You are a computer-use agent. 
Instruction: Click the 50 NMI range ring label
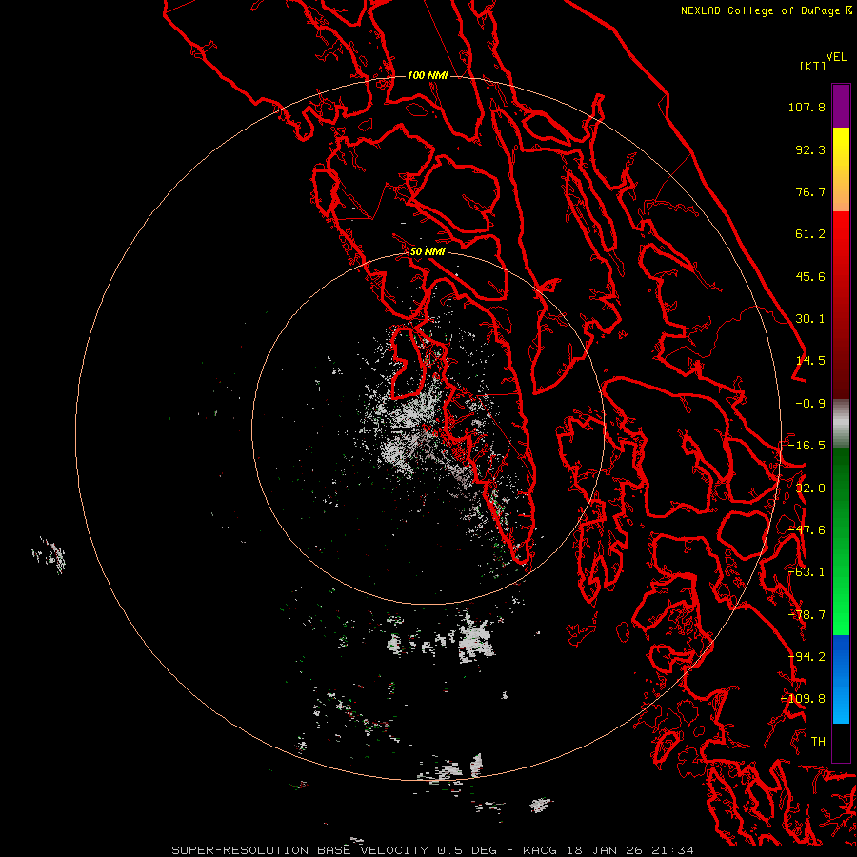click(x=428, y=251)
